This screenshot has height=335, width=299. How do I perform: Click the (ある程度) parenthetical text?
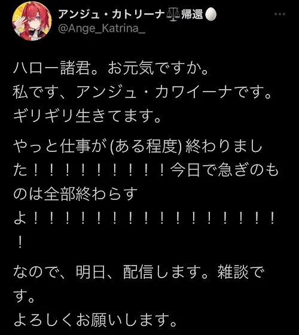tap(146, 147)
